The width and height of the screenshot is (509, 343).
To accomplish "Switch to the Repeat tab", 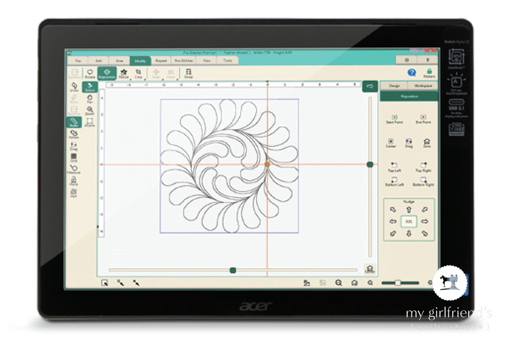I will [161, 61].
